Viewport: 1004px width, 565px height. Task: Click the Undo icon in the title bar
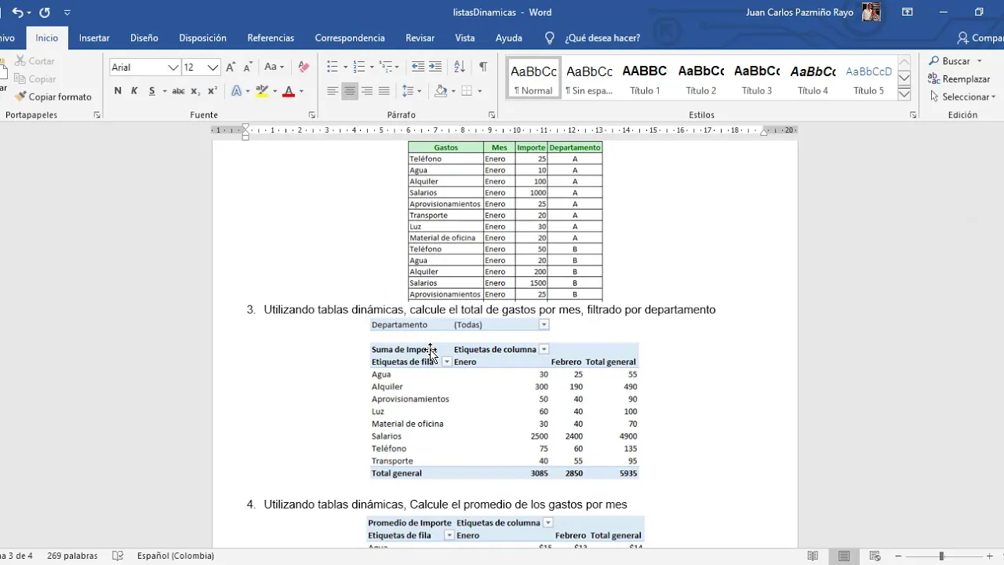click(17, 13)
